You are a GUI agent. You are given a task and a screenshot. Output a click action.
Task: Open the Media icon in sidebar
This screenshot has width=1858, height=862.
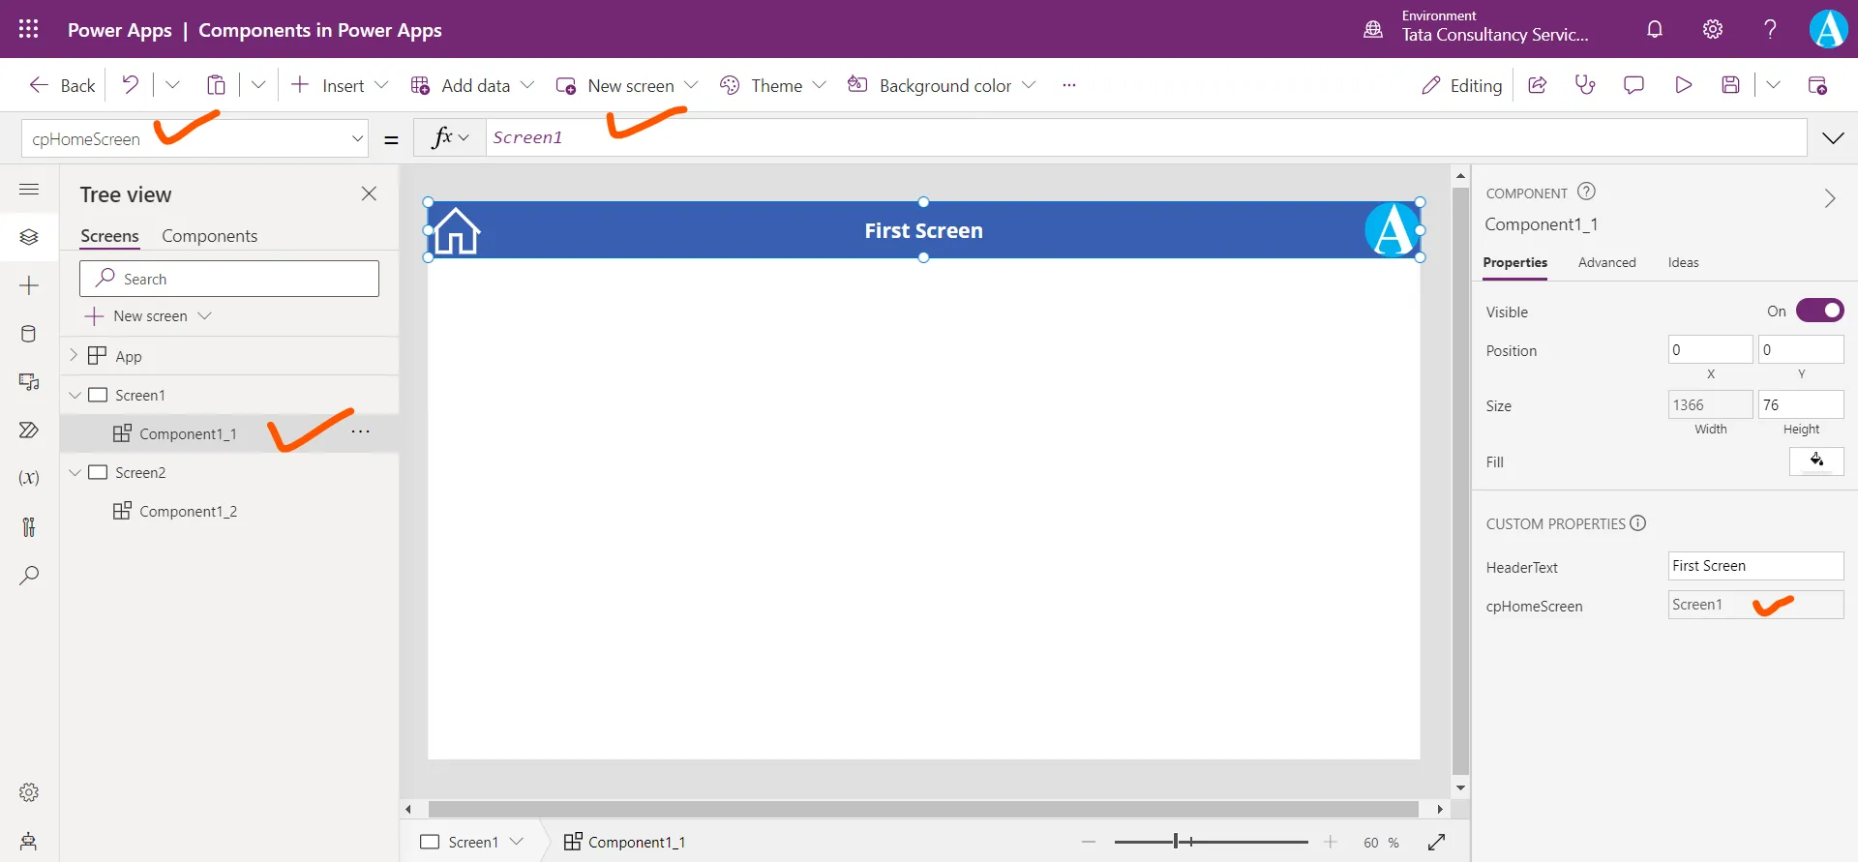click(29, 382)
